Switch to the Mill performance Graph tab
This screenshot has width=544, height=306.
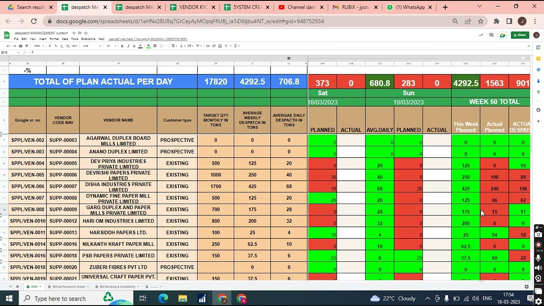coord(68,287)
